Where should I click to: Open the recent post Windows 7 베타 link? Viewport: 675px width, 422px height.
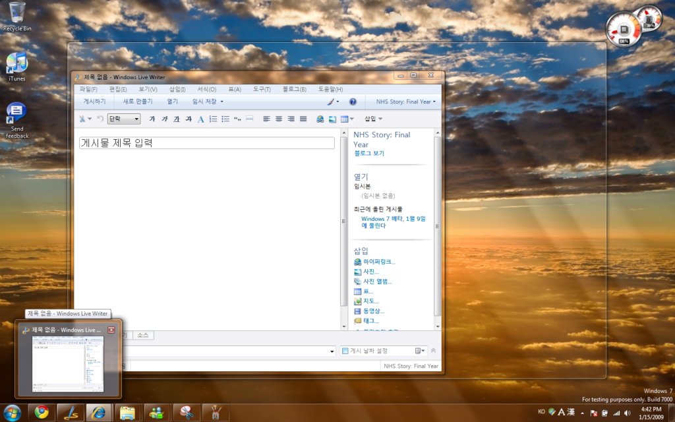point(393,222)
